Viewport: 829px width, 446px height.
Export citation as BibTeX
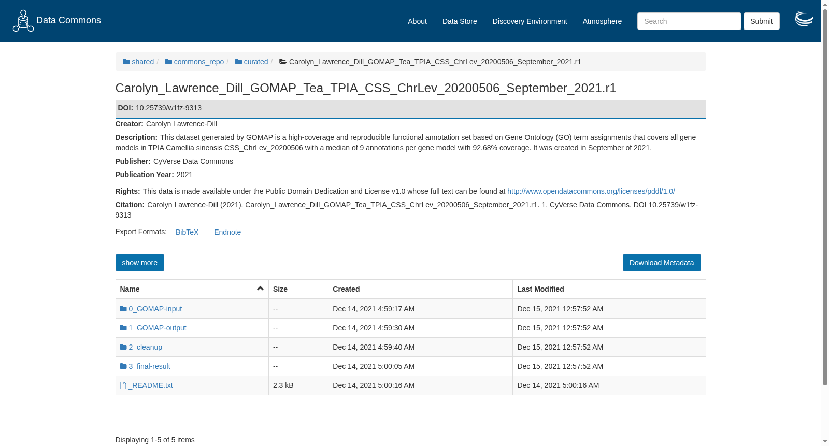(187, 232)
